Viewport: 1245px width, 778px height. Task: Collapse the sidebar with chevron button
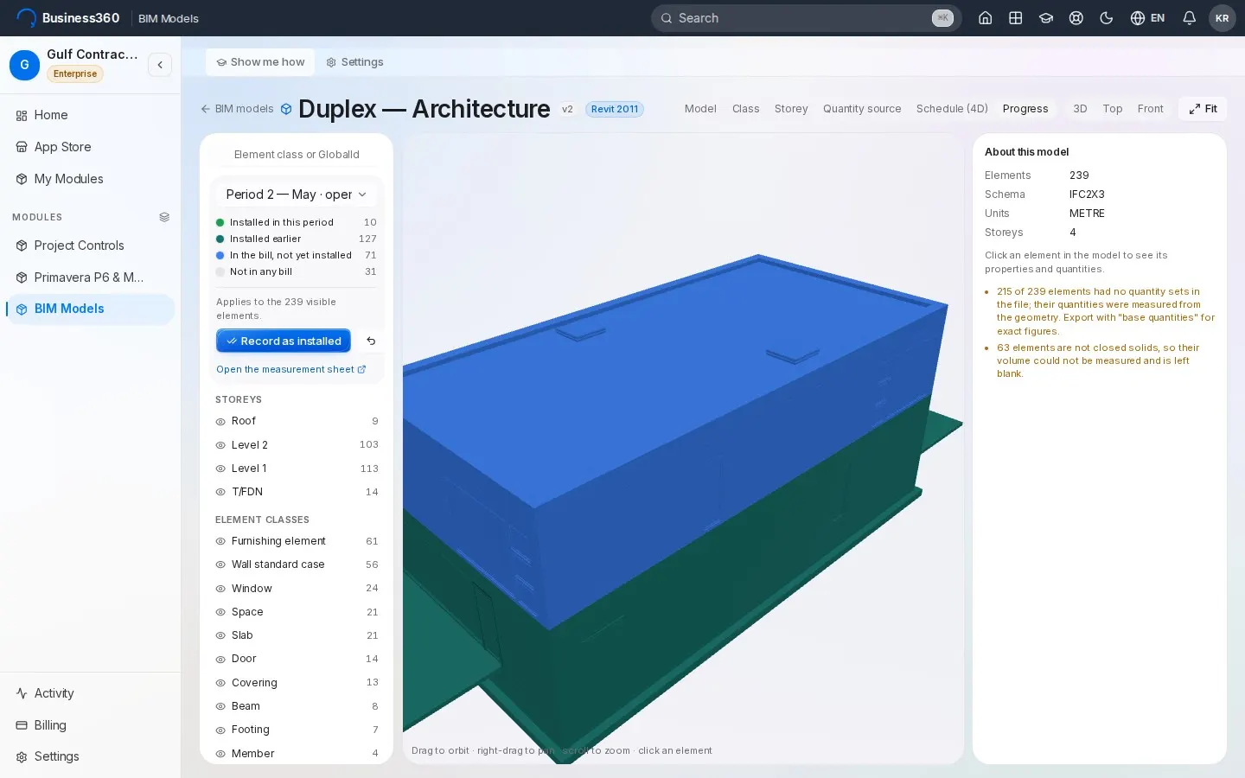coord(160,65)
